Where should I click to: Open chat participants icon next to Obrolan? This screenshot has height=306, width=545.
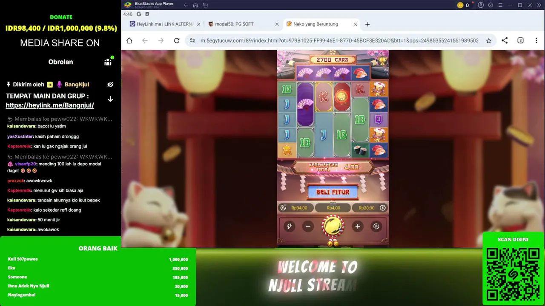tap(108, 62)
